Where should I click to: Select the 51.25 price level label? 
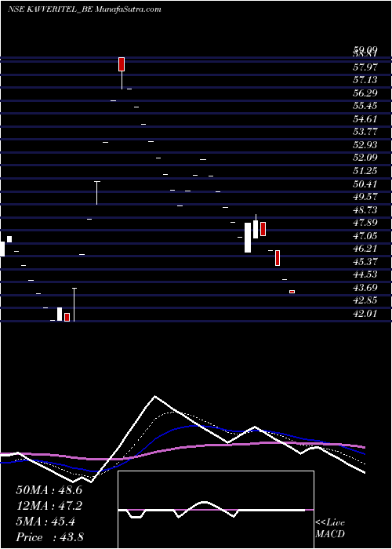365,170
